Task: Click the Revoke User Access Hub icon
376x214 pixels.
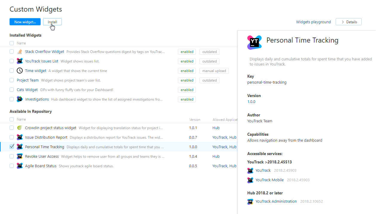Action: (x=20, y=157)
